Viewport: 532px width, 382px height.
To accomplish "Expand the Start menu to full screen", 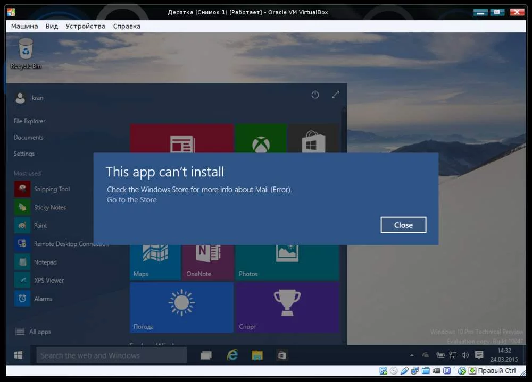I will tap(336, 95).
